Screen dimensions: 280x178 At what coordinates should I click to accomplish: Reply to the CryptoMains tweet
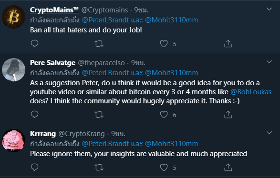point(34,43)
